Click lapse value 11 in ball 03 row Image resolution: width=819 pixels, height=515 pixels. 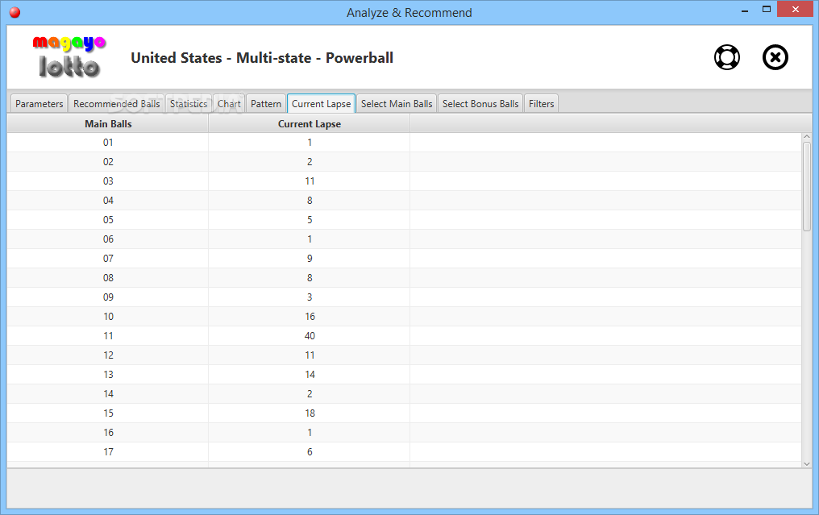point(310,181)
